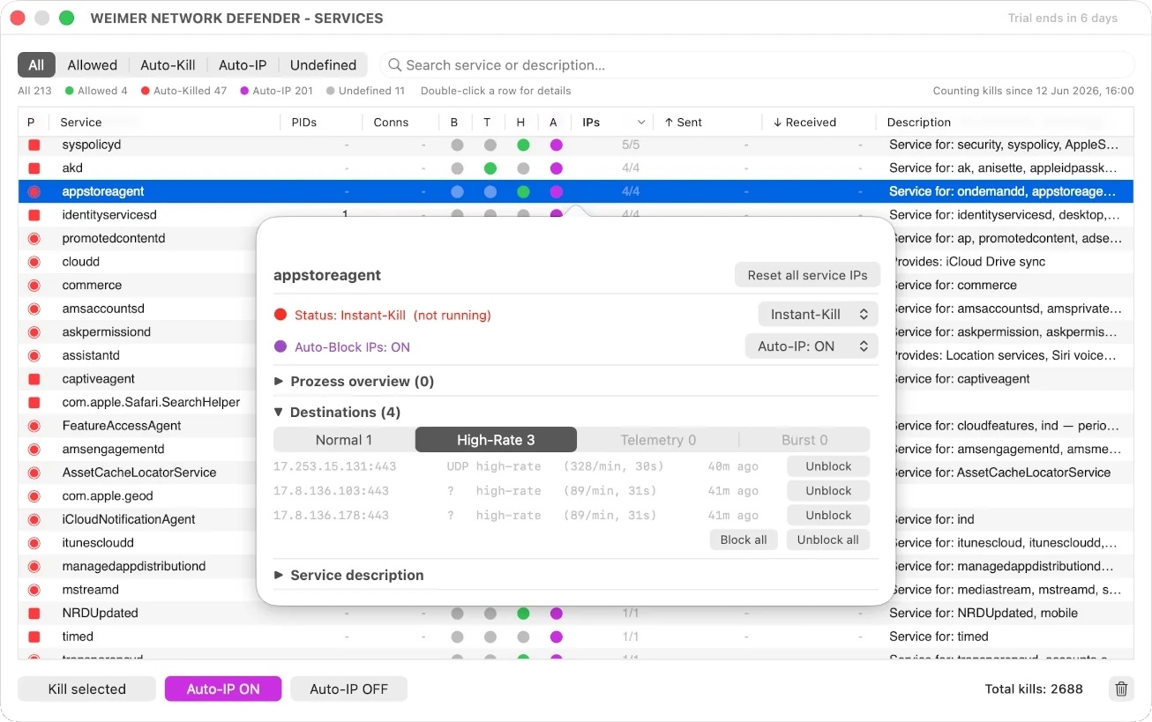Switch to the Undefined filter tab

pos(323,65)
